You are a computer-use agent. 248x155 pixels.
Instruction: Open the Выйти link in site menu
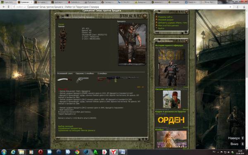tap(161, 28)
